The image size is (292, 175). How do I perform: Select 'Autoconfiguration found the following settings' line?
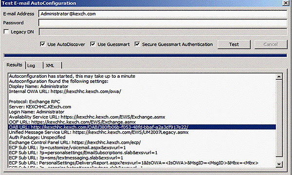[x=58, y=81]
